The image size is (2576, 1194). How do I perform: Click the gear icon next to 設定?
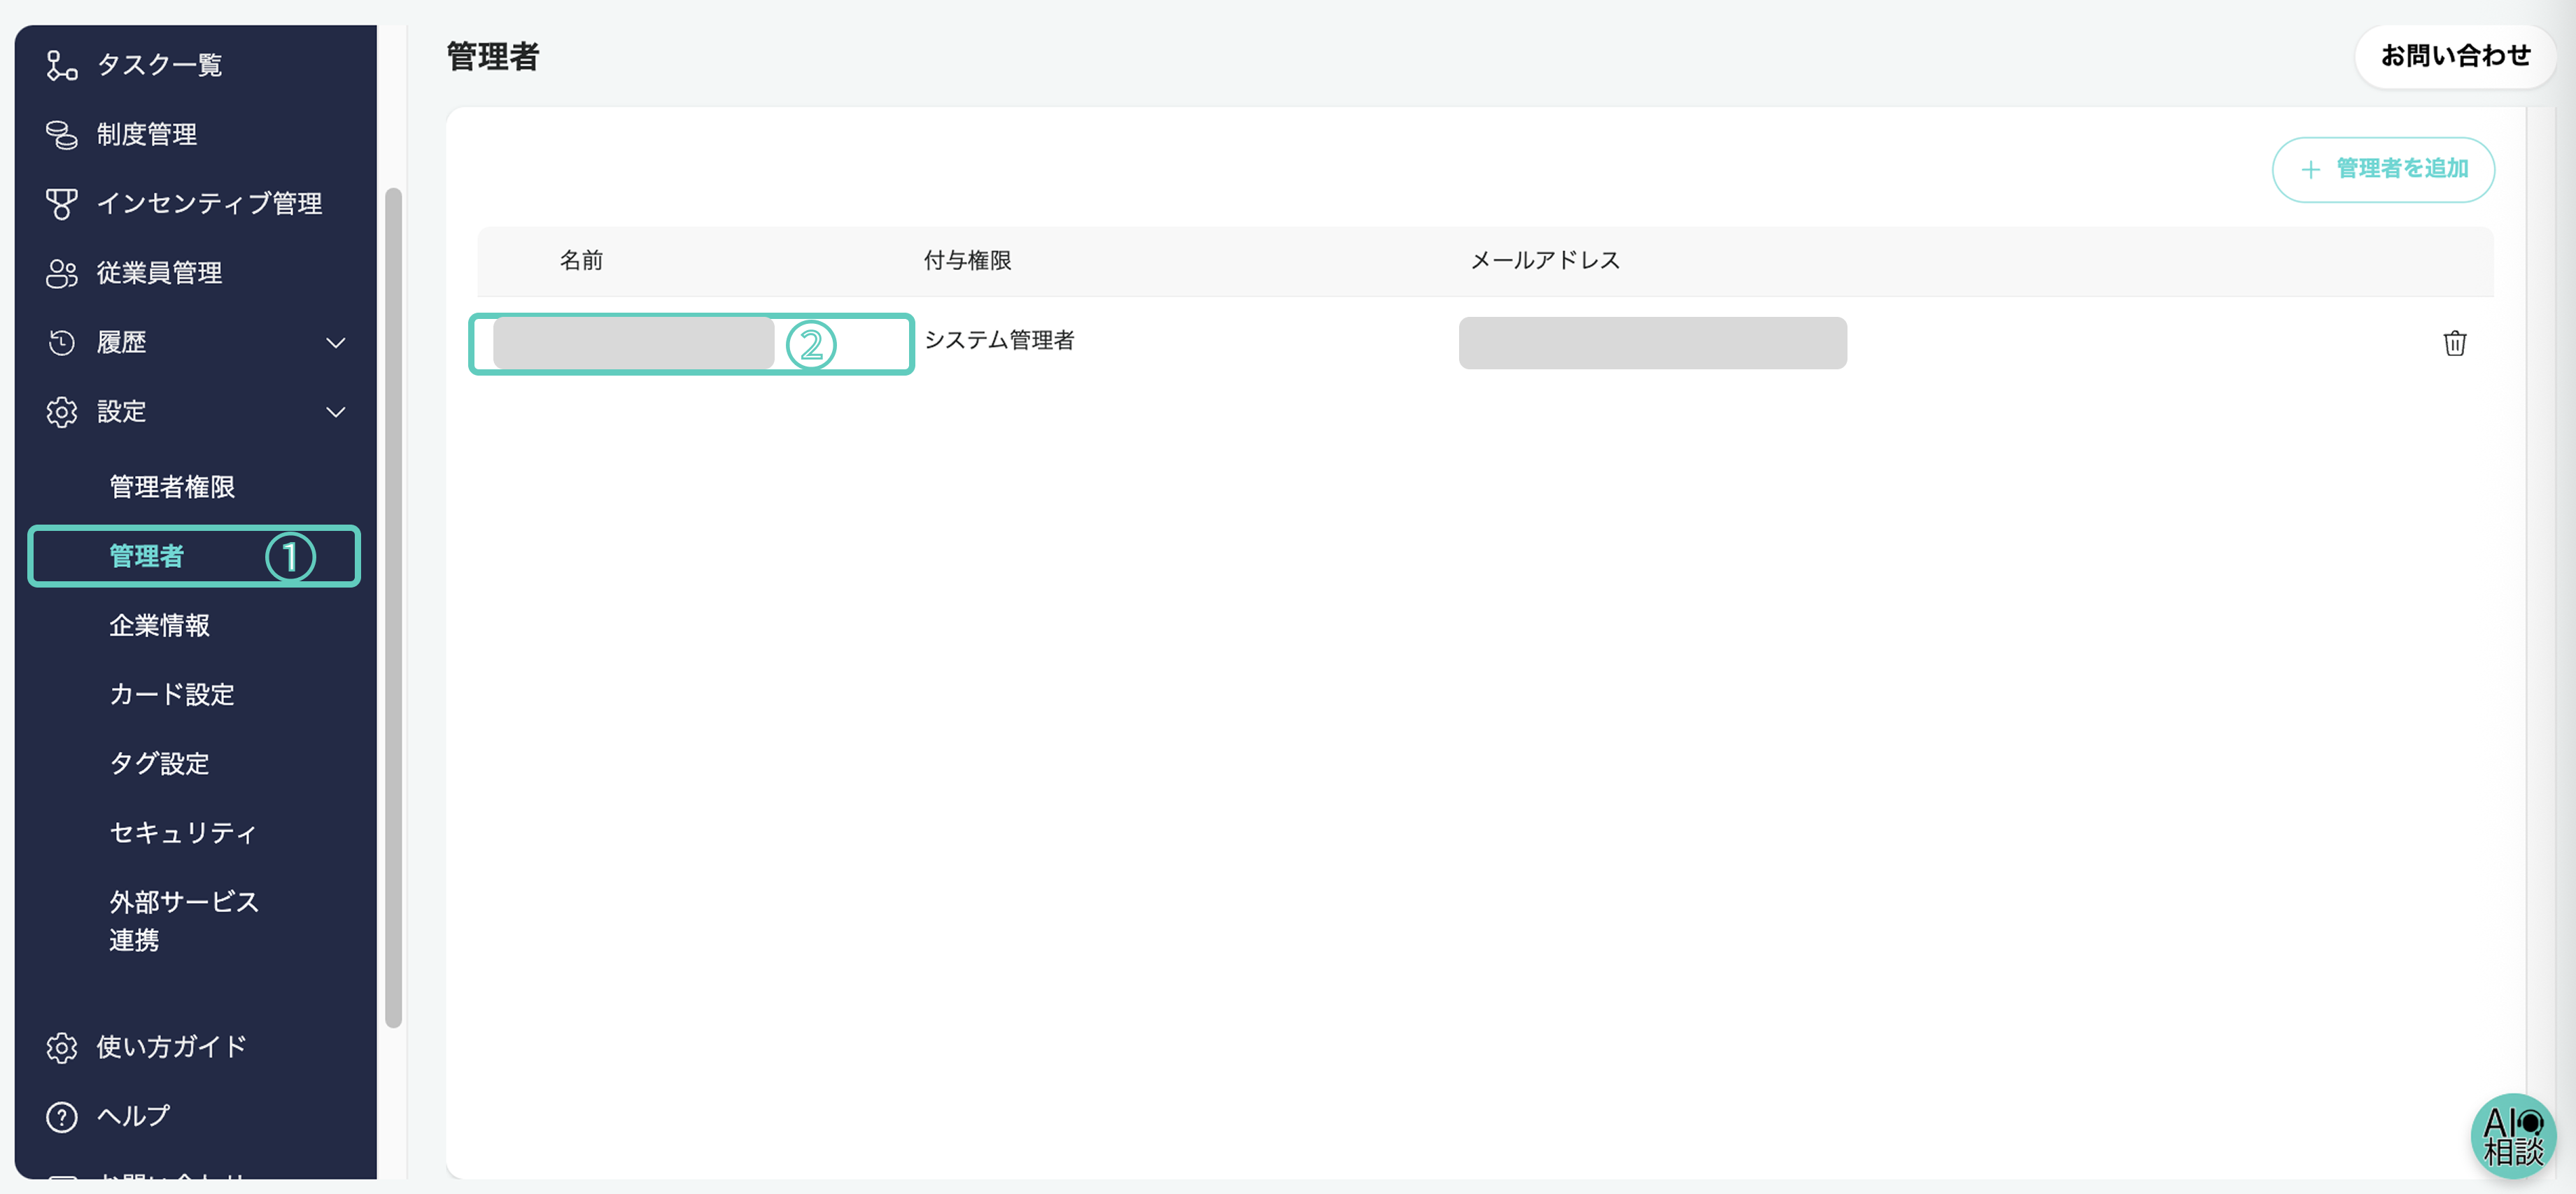[x=61, y=412]
